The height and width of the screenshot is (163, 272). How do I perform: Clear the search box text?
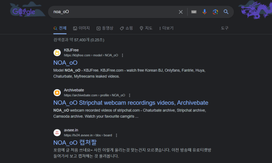pos(180,12)
